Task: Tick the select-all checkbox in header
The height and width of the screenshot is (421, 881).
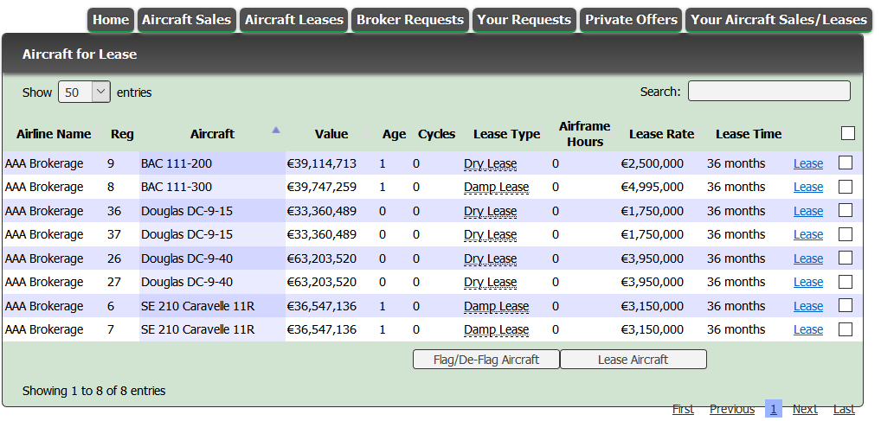Action: tap(847, 133)
